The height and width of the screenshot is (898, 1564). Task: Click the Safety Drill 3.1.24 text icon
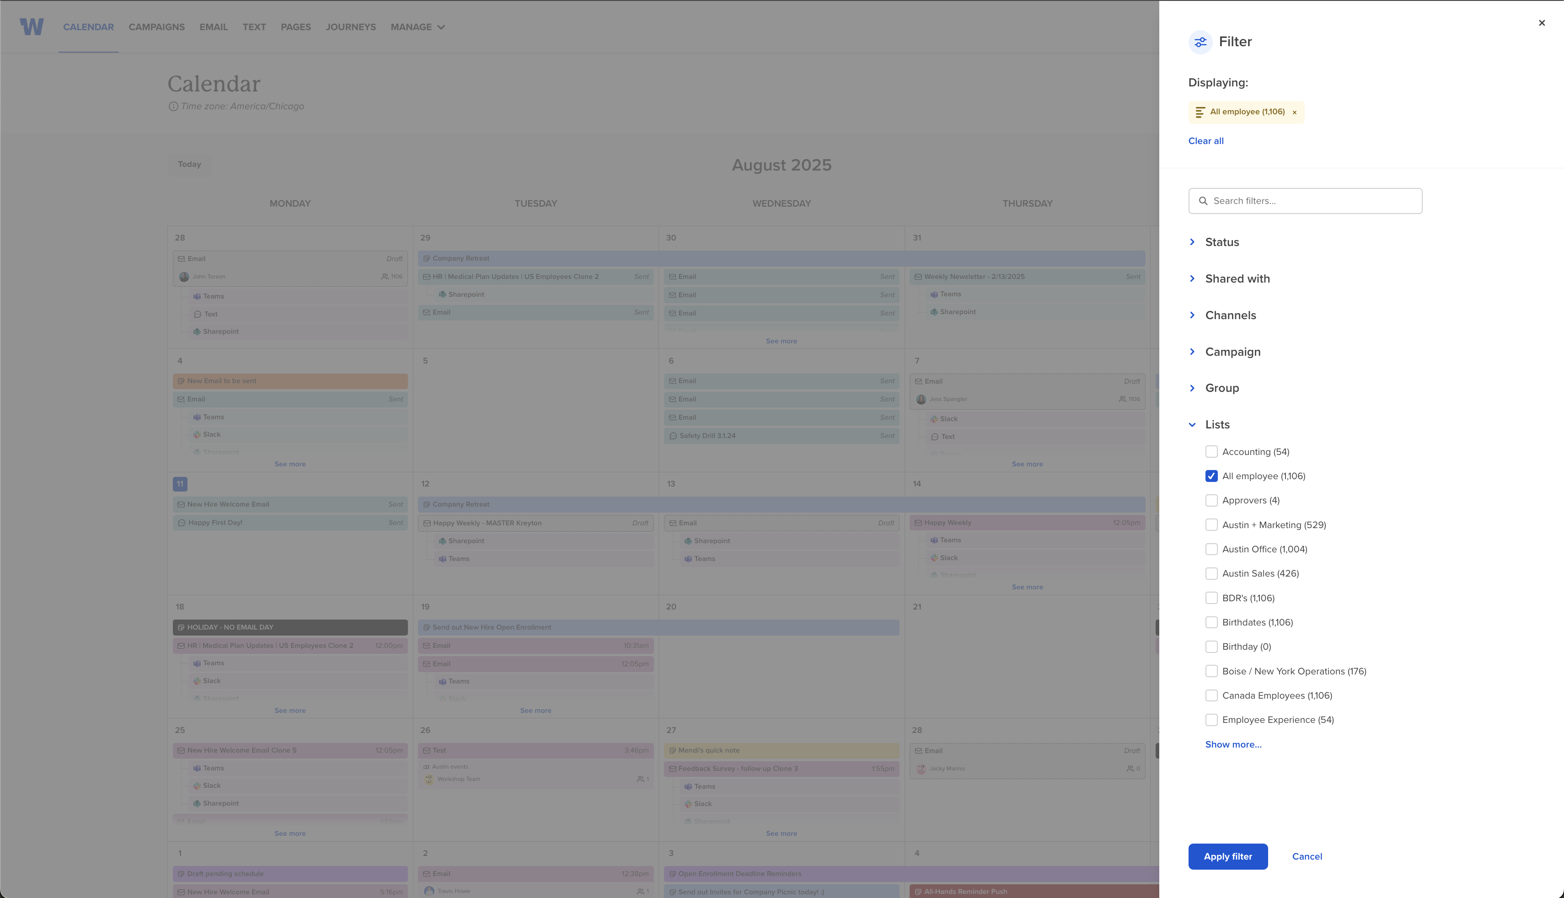(x=673, y=436)
